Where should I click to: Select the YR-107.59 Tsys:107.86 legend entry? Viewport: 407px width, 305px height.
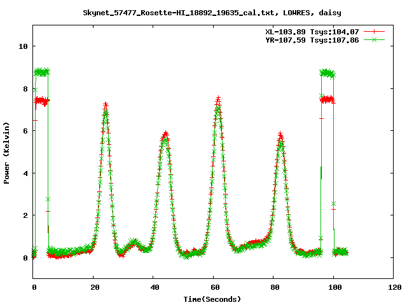click(x=312, y=40)
